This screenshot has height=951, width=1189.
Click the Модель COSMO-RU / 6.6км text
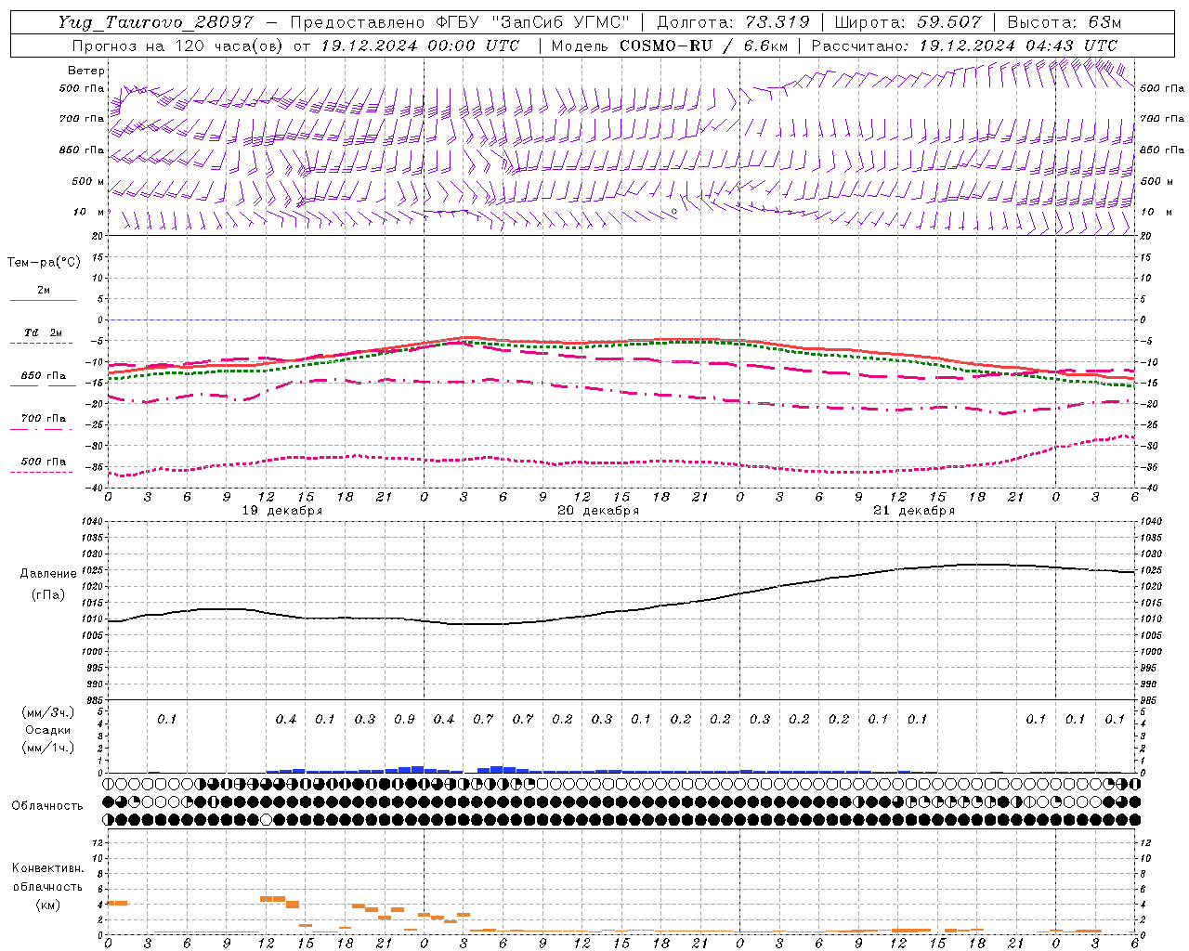click(670, 46)
